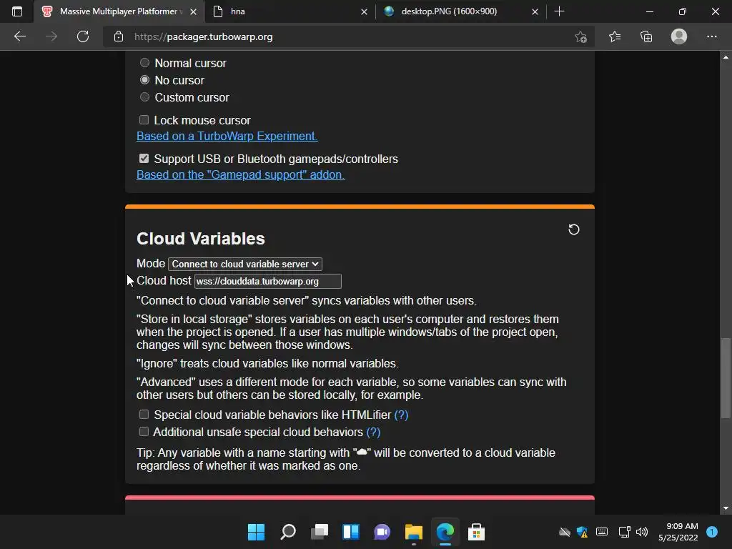Click the scrollbar down arrow
The image size is (732, 549).
tap(726, 508)
